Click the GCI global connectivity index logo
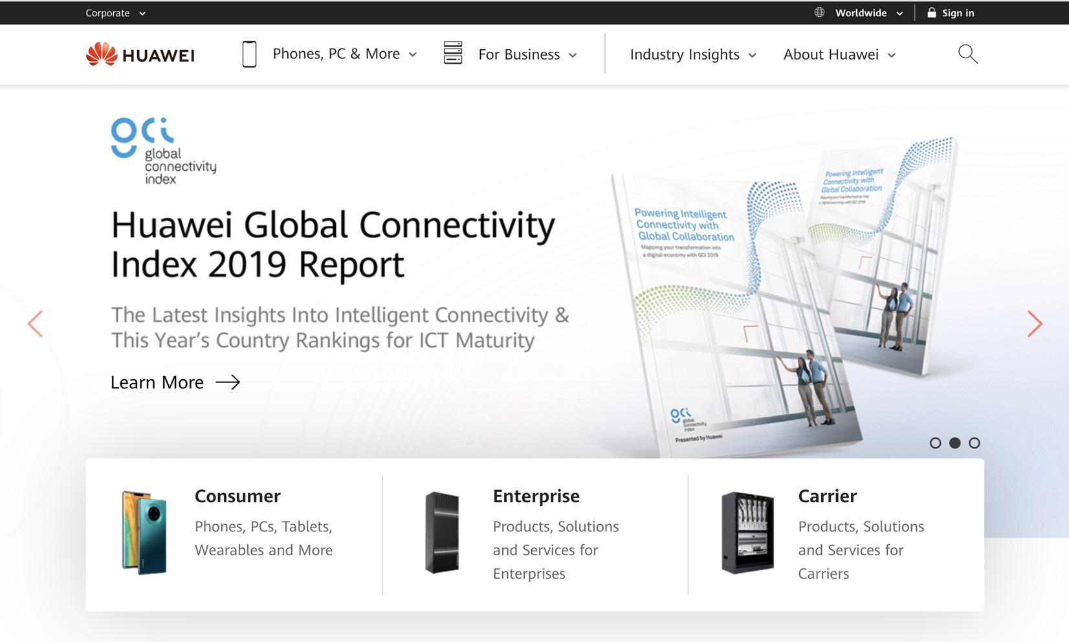This screenshot has height=642, width=1069. (164, 151)
